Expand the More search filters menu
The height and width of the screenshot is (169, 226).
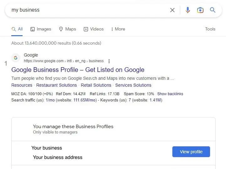coord(118,29)
